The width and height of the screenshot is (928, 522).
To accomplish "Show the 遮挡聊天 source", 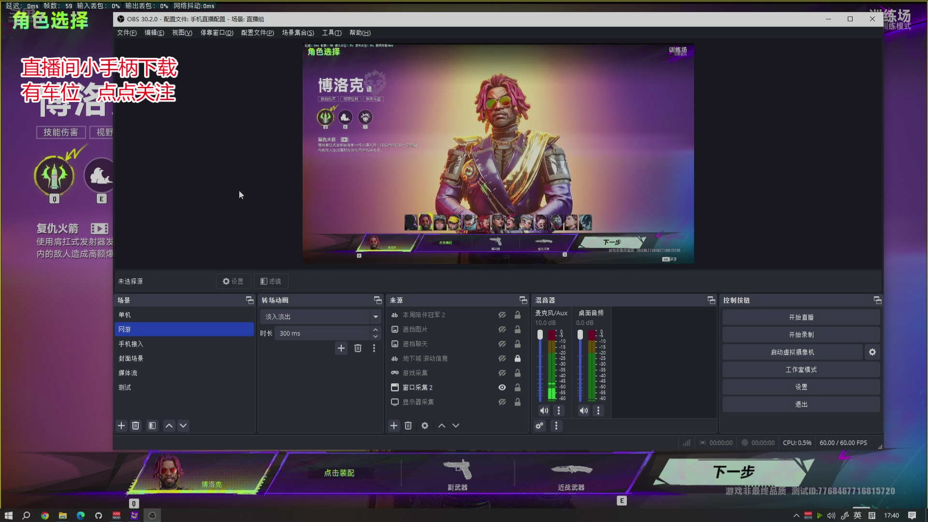I will coord(503,344).
